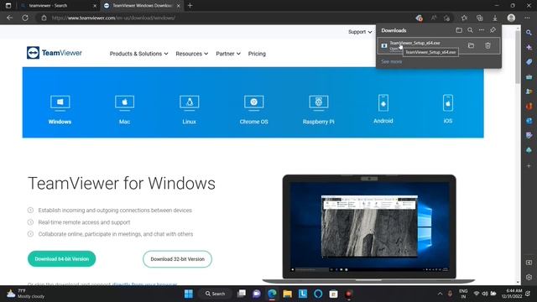Pin the Downloads panel
The height and width of the screenshot is (302, 537).
[x=493, y=30]
